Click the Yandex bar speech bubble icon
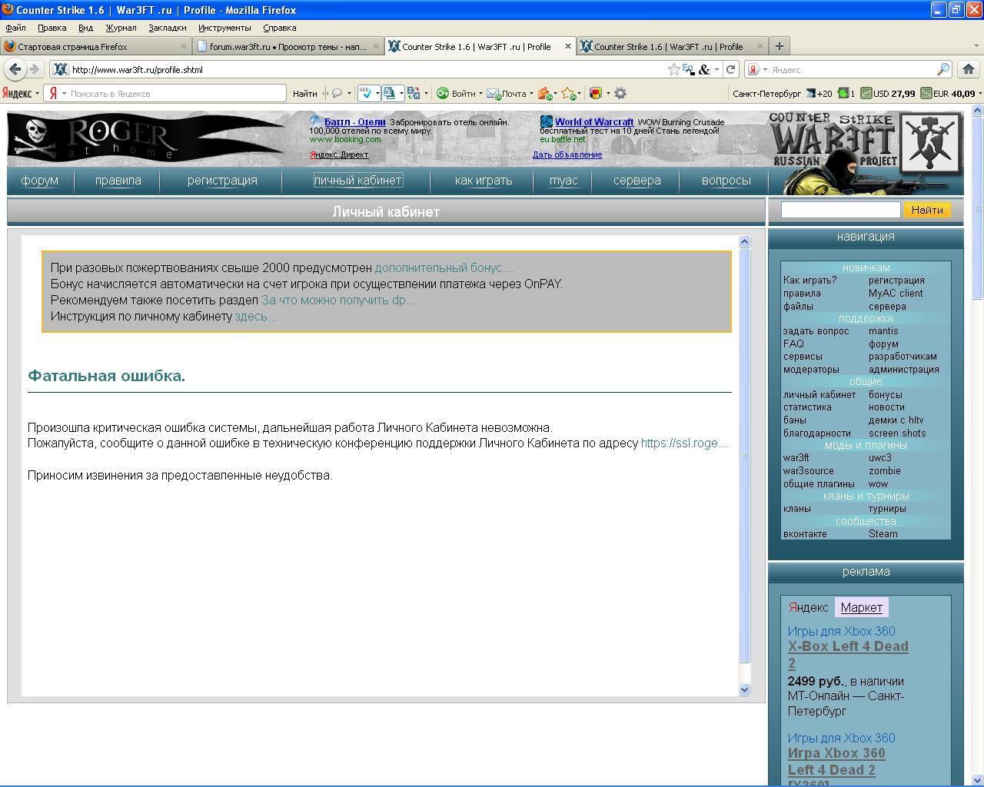The width and height of the screenshot is (984, 787). point(337,93)
